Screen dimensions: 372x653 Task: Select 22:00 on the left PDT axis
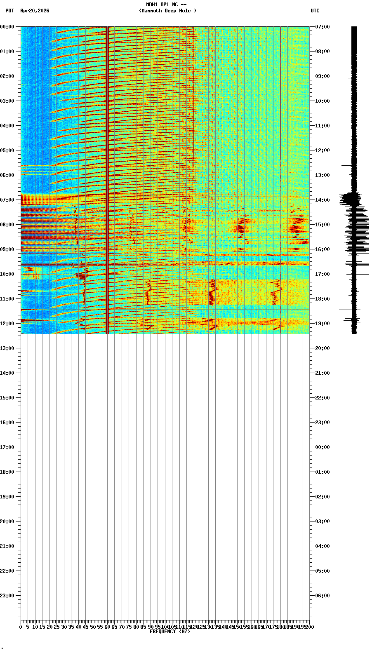click(7, 571)
